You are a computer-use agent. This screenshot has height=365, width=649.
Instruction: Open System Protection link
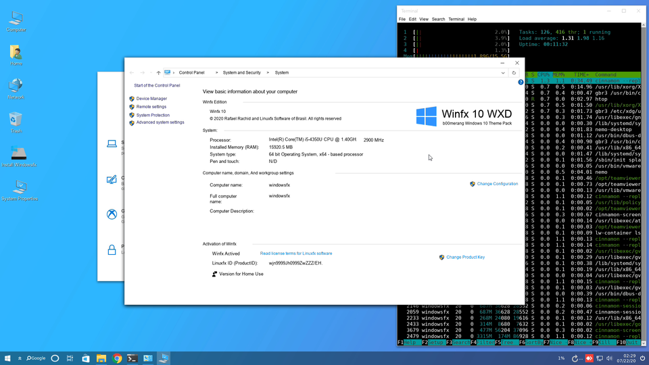(x=153, y=115)
